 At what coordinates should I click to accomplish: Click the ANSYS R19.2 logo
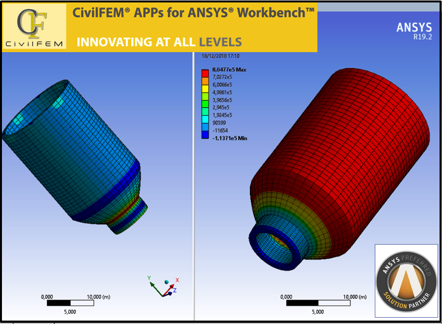point(413,31)
